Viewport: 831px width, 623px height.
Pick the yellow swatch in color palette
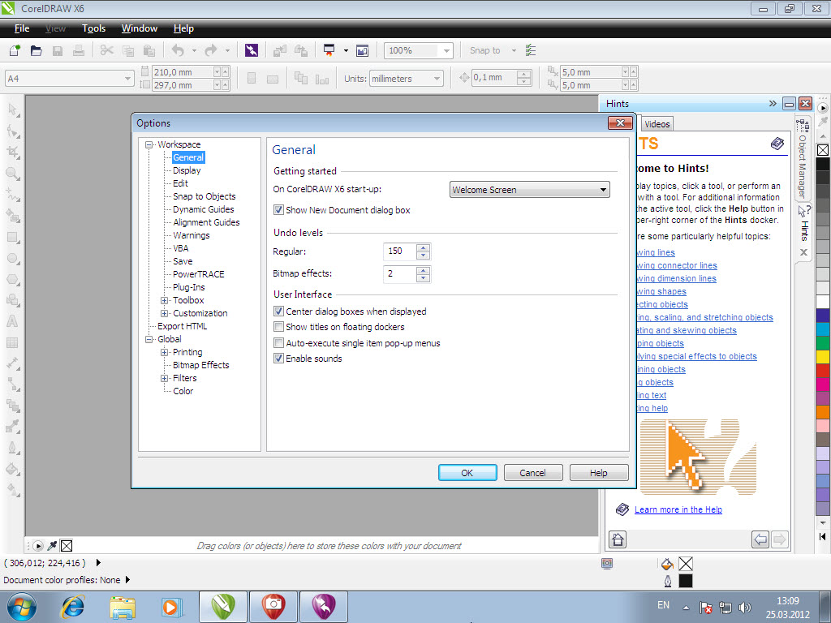coord(822,356)
